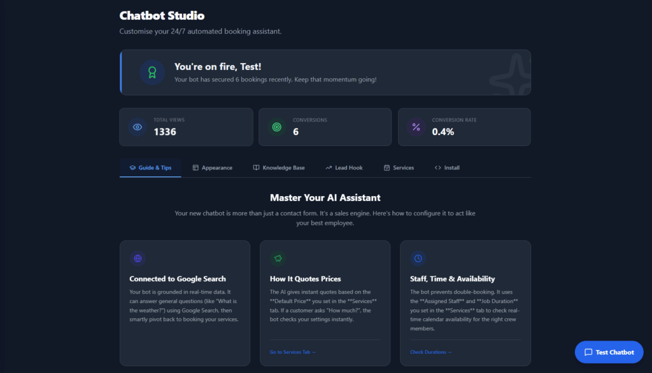Image resolution: width=652 pixels, height=373 pixels.
Task: Follow the Go to Services Tab link
Action: 292,352
